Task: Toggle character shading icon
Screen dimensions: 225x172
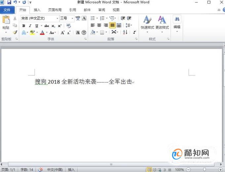Action: (78, 33)
